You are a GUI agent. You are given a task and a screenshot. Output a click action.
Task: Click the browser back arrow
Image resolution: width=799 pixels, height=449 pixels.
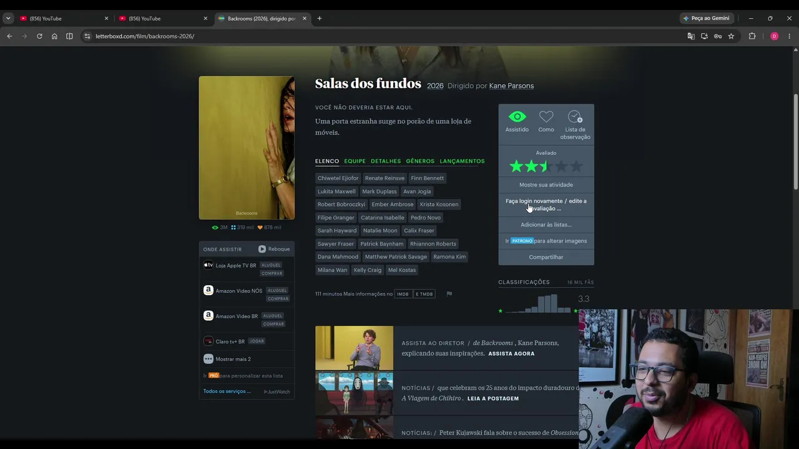(x=9, y=36)
